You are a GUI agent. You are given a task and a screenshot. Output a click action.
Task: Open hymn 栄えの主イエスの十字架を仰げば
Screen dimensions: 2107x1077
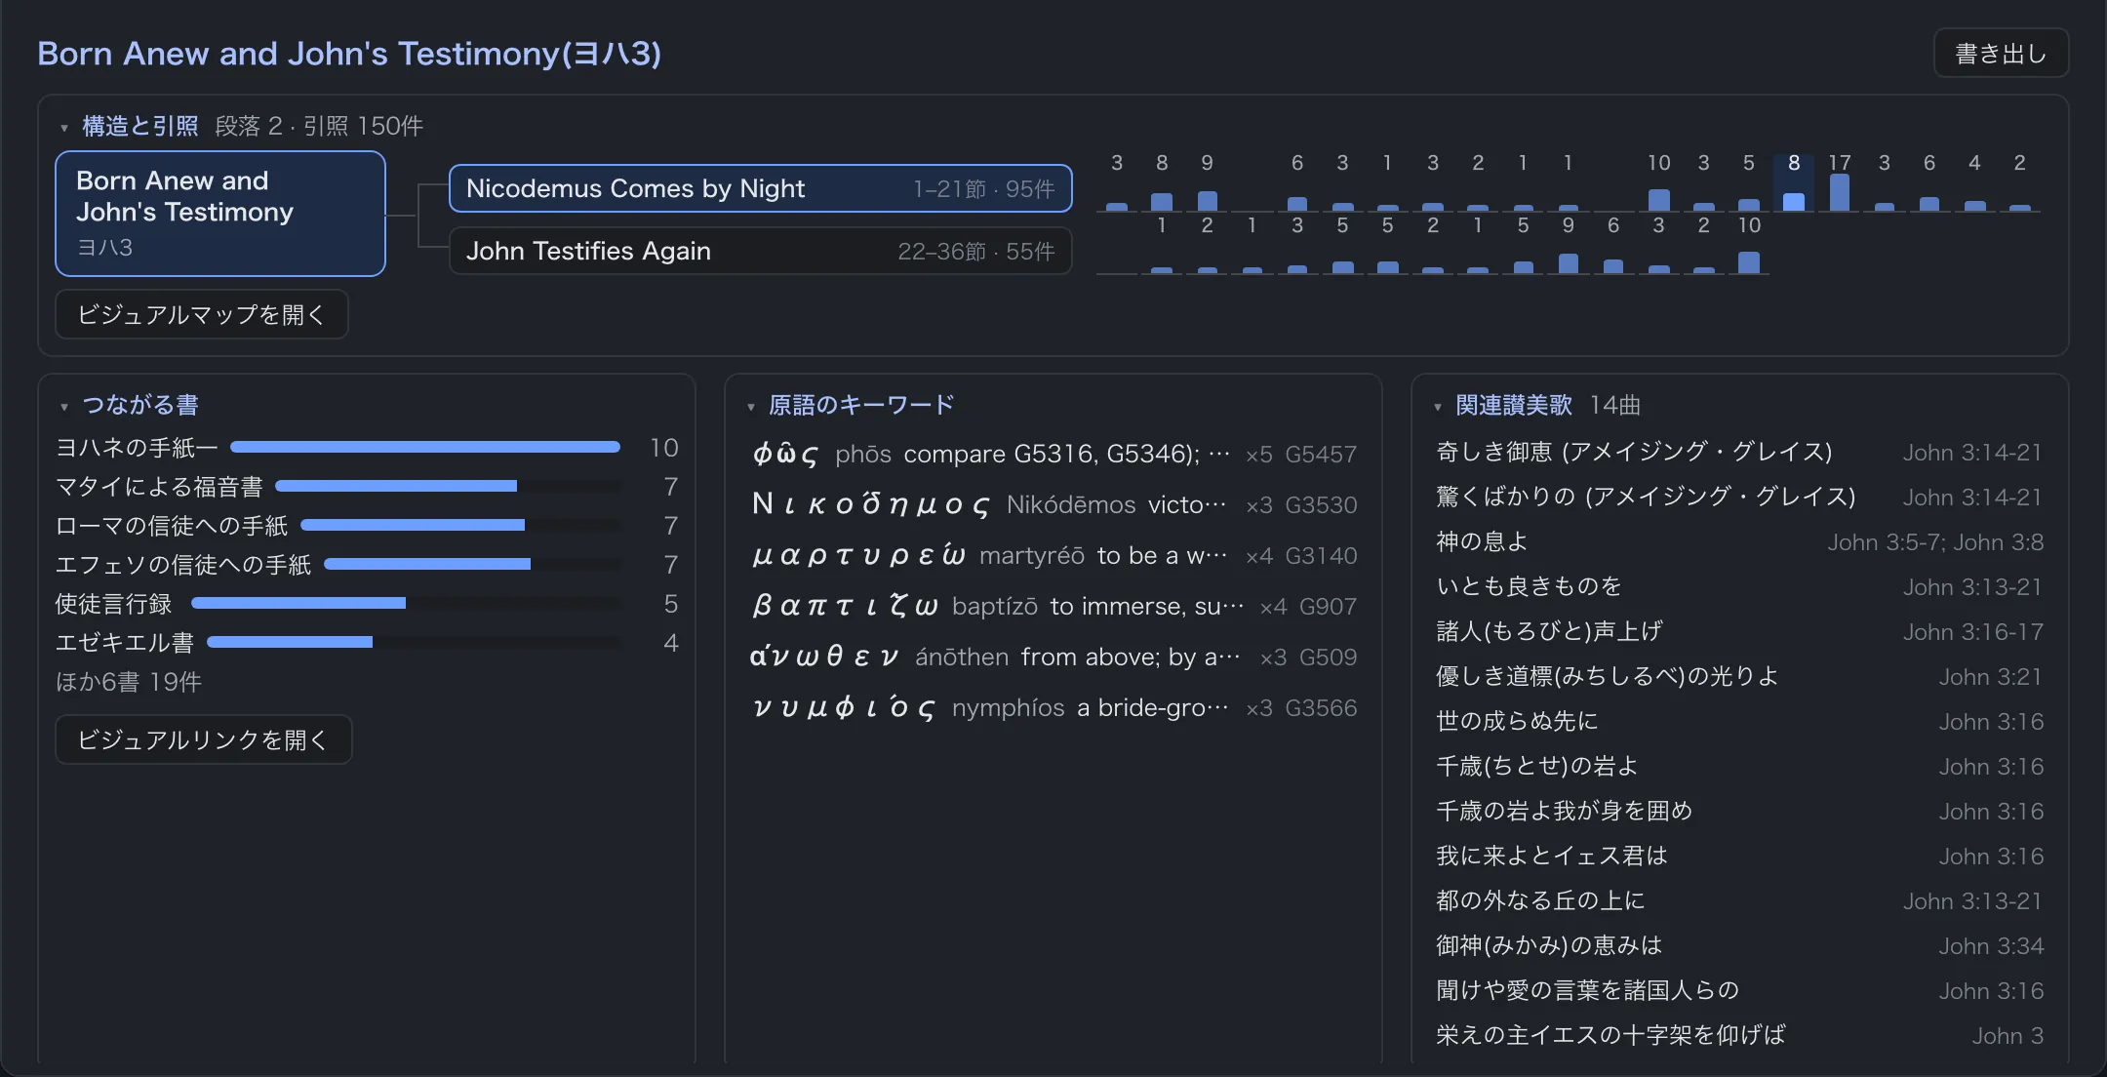pos(1739,1035)
